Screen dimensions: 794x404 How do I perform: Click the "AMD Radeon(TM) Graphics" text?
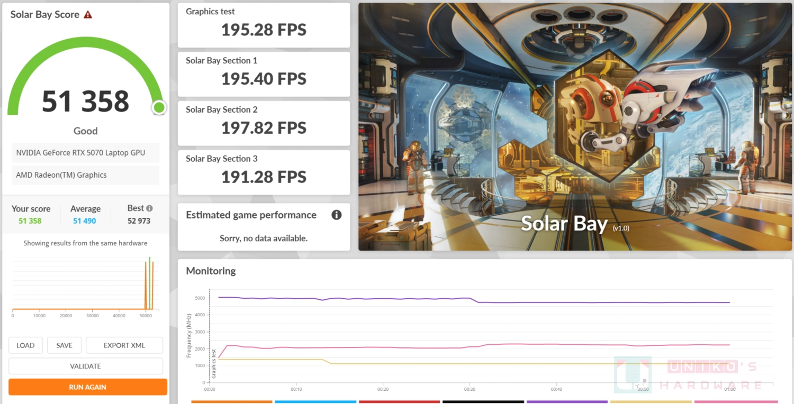61,175
